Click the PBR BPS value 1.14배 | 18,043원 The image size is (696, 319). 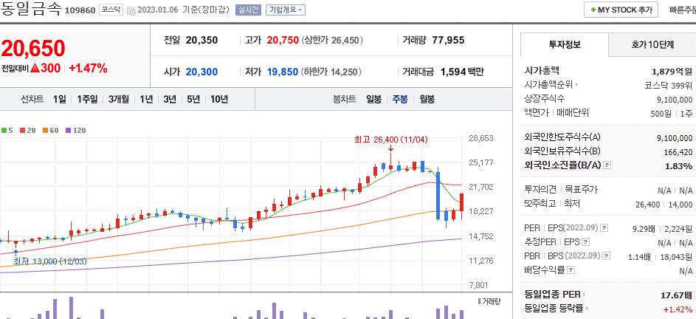pyautogui.click(x=661, y=257)
